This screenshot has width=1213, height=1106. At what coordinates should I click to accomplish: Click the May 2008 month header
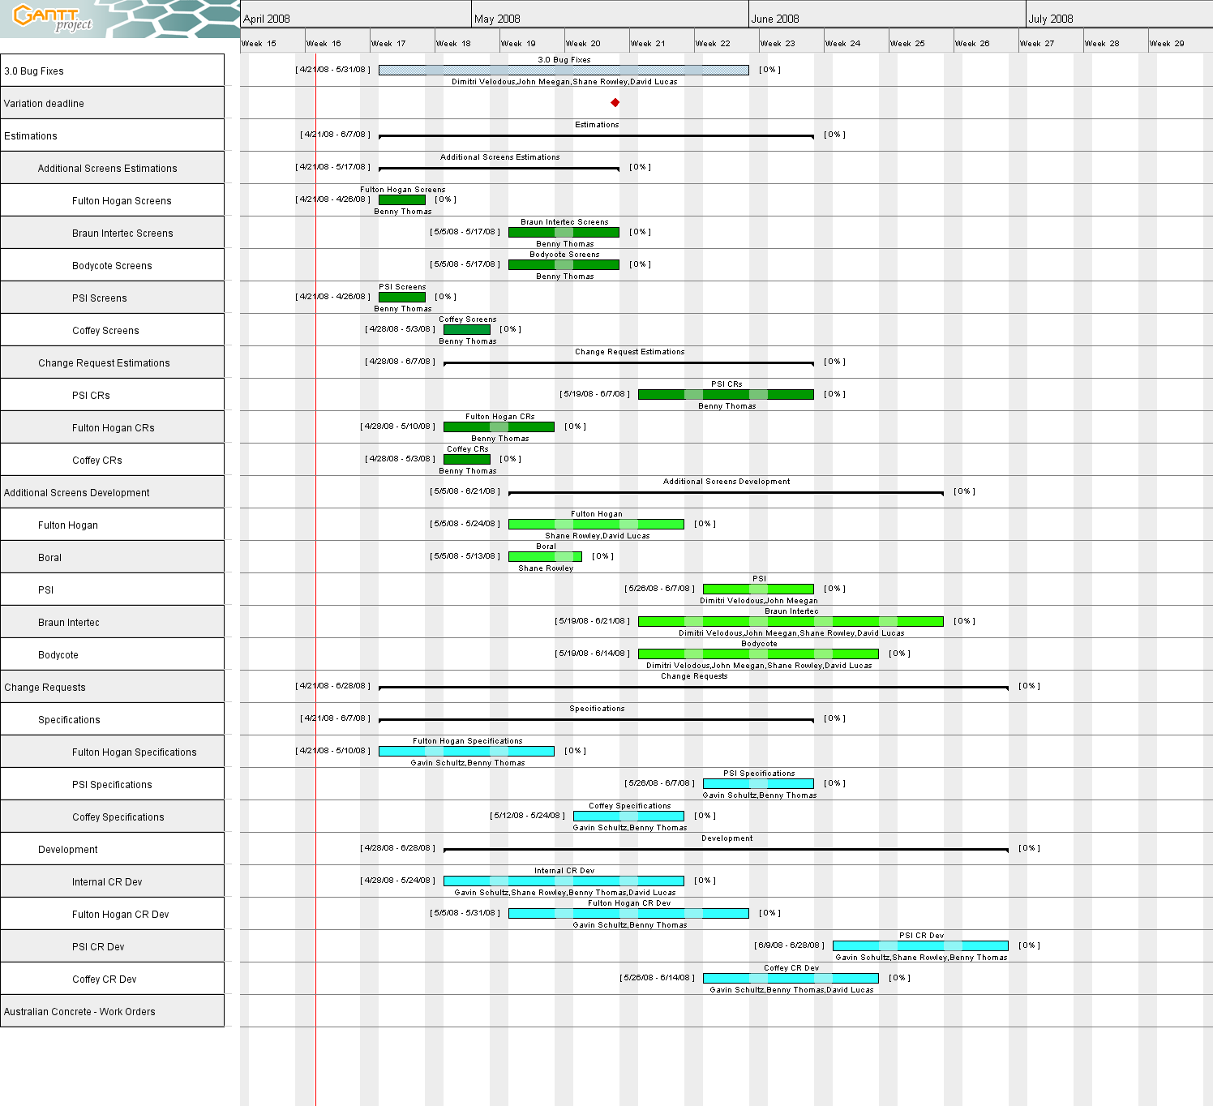click(610, 18)
